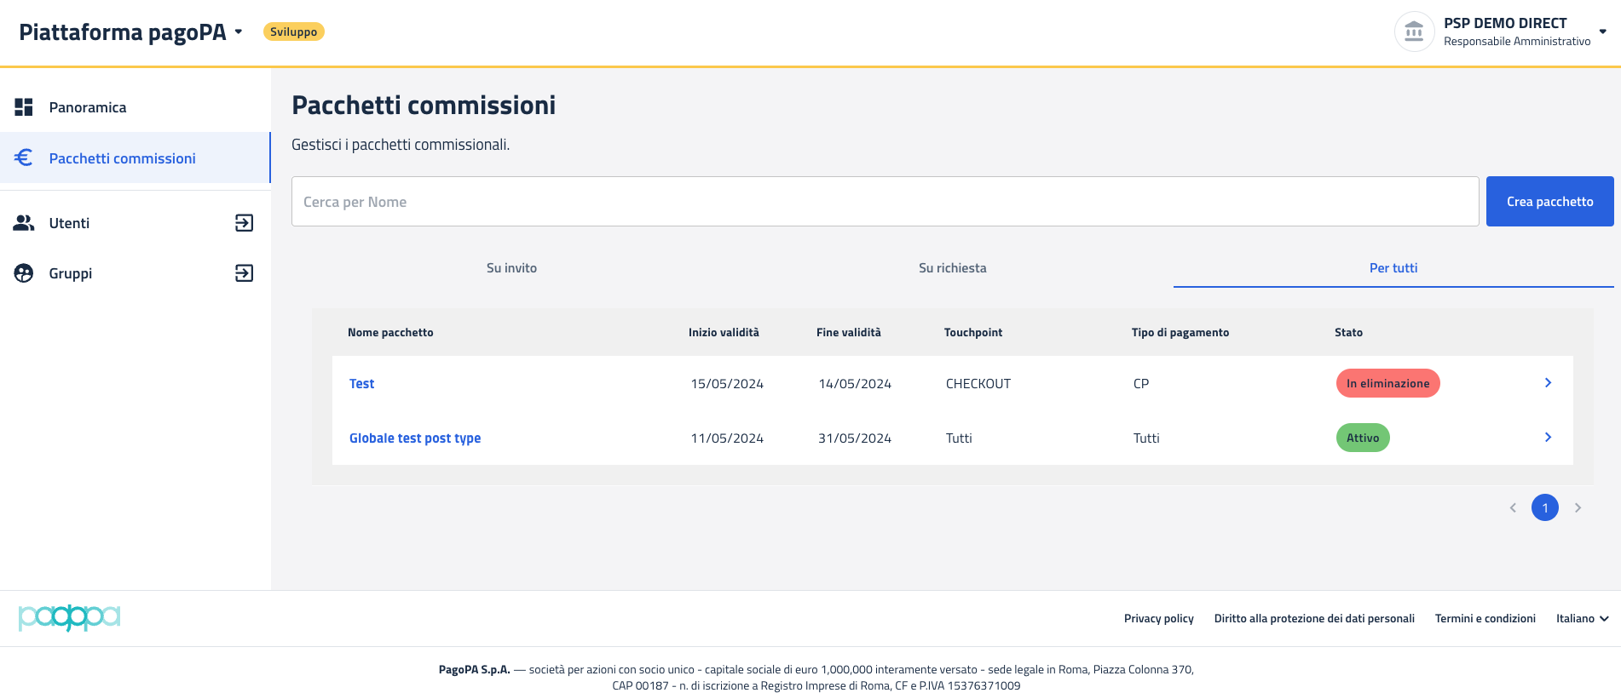Open Utenti via its exit arrow icon
1621x693 pixels.
tap(244, 223)
